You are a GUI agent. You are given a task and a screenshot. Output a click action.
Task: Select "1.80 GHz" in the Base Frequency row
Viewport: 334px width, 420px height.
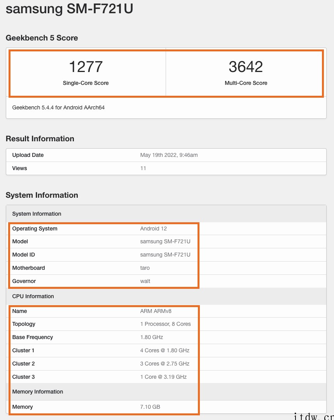[x=152, y=337]
